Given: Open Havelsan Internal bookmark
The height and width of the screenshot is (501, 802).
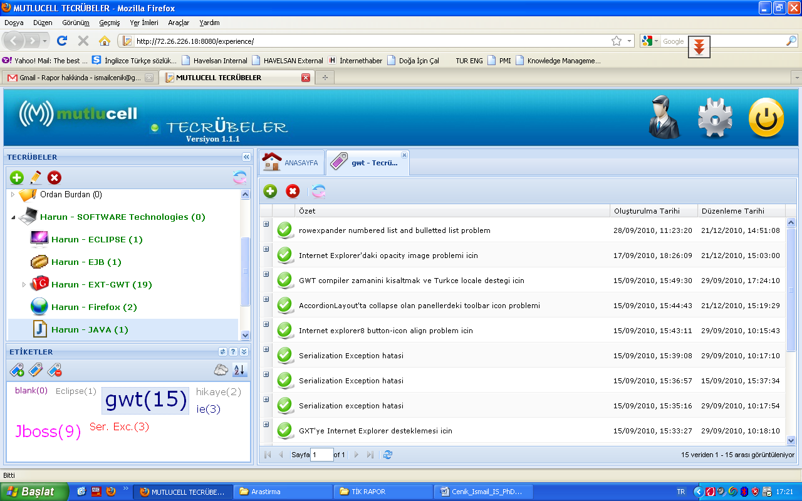Looking at the screenshot, I should [x=214, y=61].
